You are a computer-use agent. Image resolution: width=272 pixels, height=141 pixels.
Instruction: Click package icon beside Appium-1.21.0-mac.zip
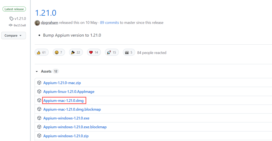39,83
